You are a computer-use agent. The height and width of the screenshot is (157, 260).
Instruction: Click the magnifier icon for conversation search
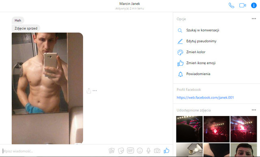[180, 30]
